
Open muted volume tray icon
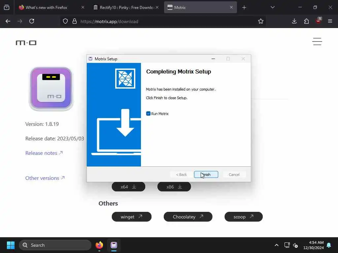(295, 245)
